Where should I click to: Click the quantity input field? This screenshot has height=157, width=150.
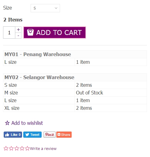9,33
